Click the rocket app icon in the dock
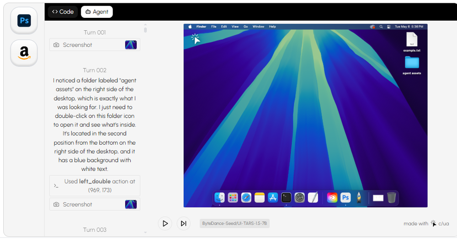This screenshot has height=239, width=457. [x=359, y=198]
